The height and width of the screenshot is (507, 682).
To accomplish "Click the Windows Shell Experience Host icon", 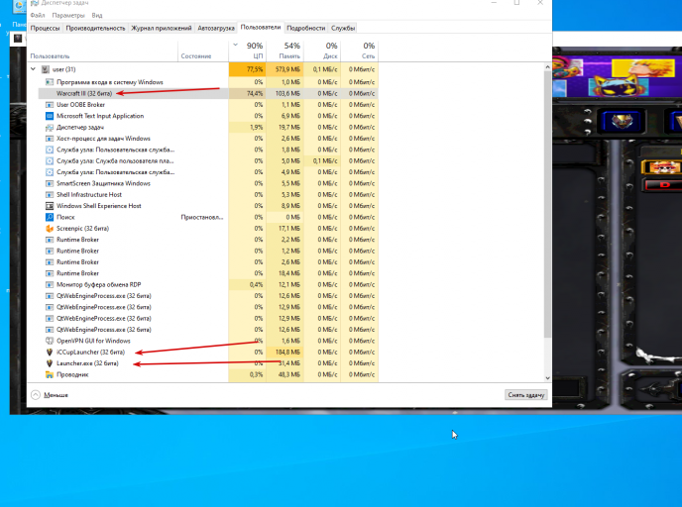I will [x=50, y=206].
